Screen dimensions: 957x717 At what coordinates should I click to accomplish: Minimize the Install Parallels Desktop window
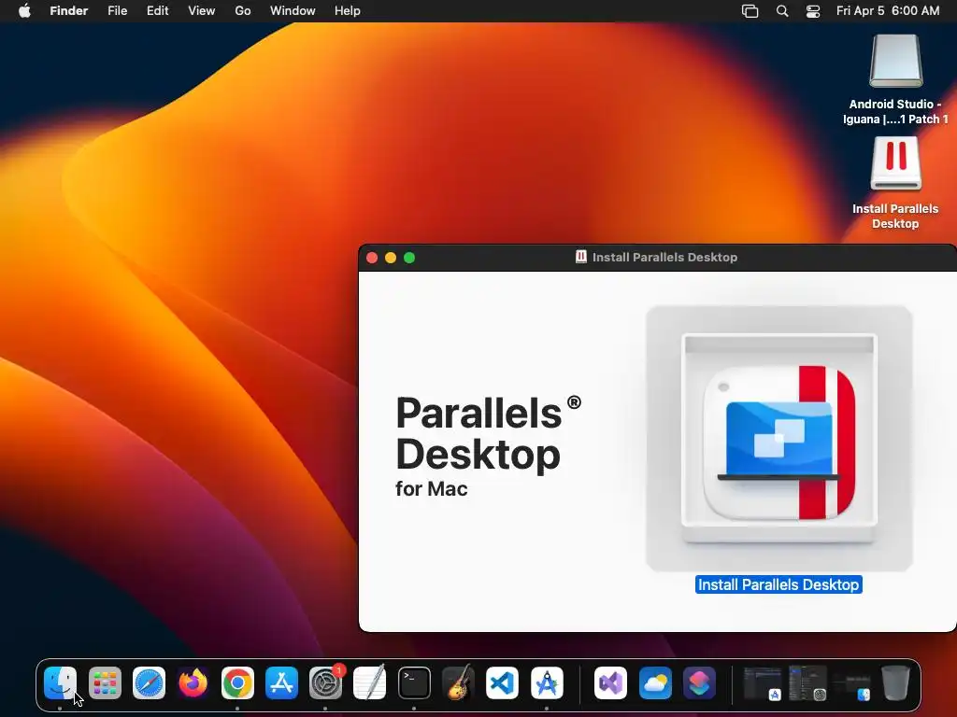coord(391,258)
